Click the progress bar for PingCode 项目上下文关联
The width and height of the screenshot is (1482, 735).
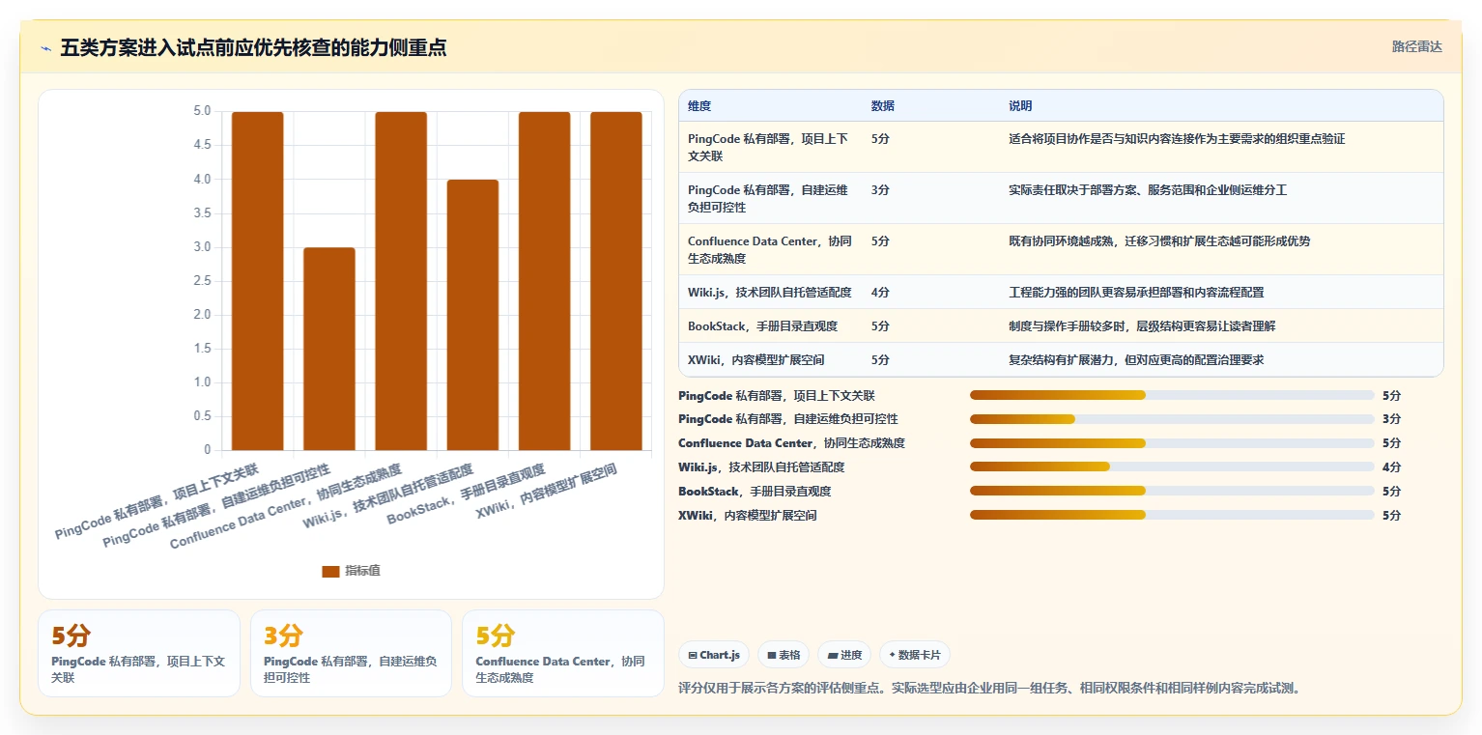pyautogui.click(x=1172, y=395)
